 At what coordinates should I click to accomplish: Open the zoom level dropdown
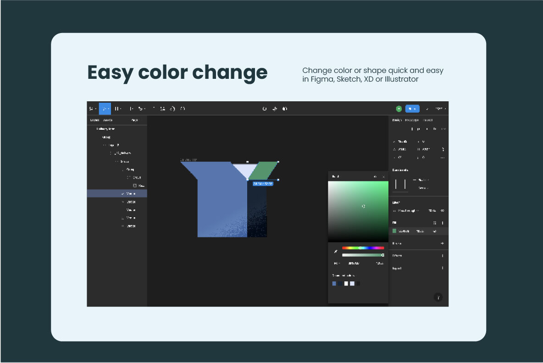[x=440, y=109]
